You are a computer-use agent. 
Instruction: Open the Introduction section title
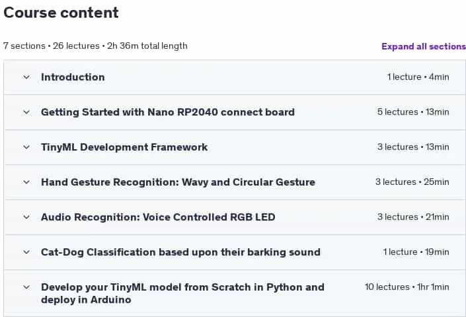click(73, 77)
